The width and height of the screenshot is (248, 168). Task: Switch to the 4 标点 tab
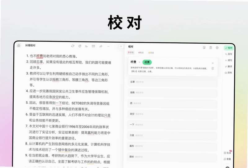(x=141, y=53)
